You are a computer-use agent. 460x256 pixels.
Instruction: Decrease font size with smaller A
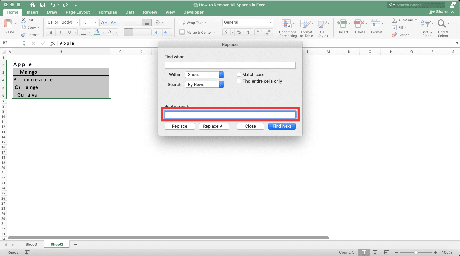pyautogui.click(x=113, y=23)
